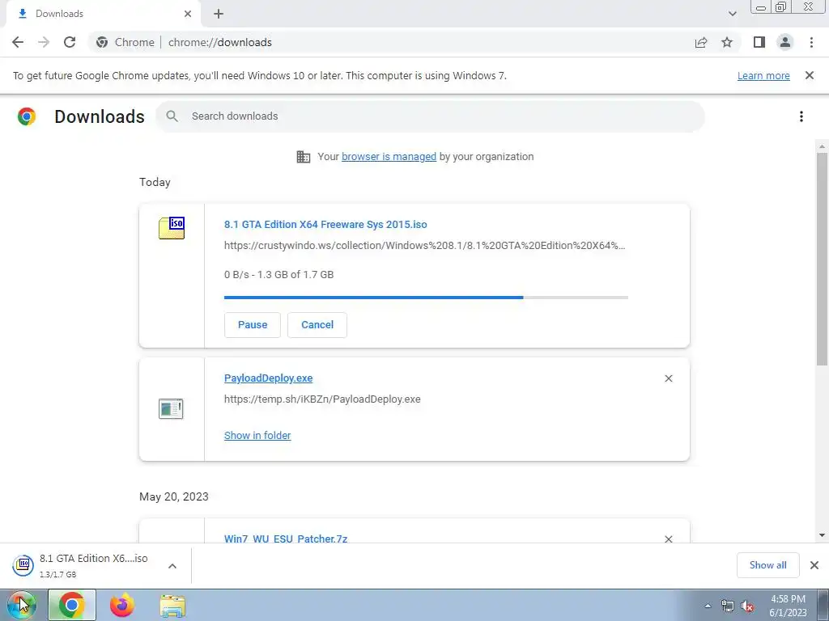This screenshot has width=829, height=621.
Task: Click the temp.sh PayloadDeploy URL text
Action: 322,399
